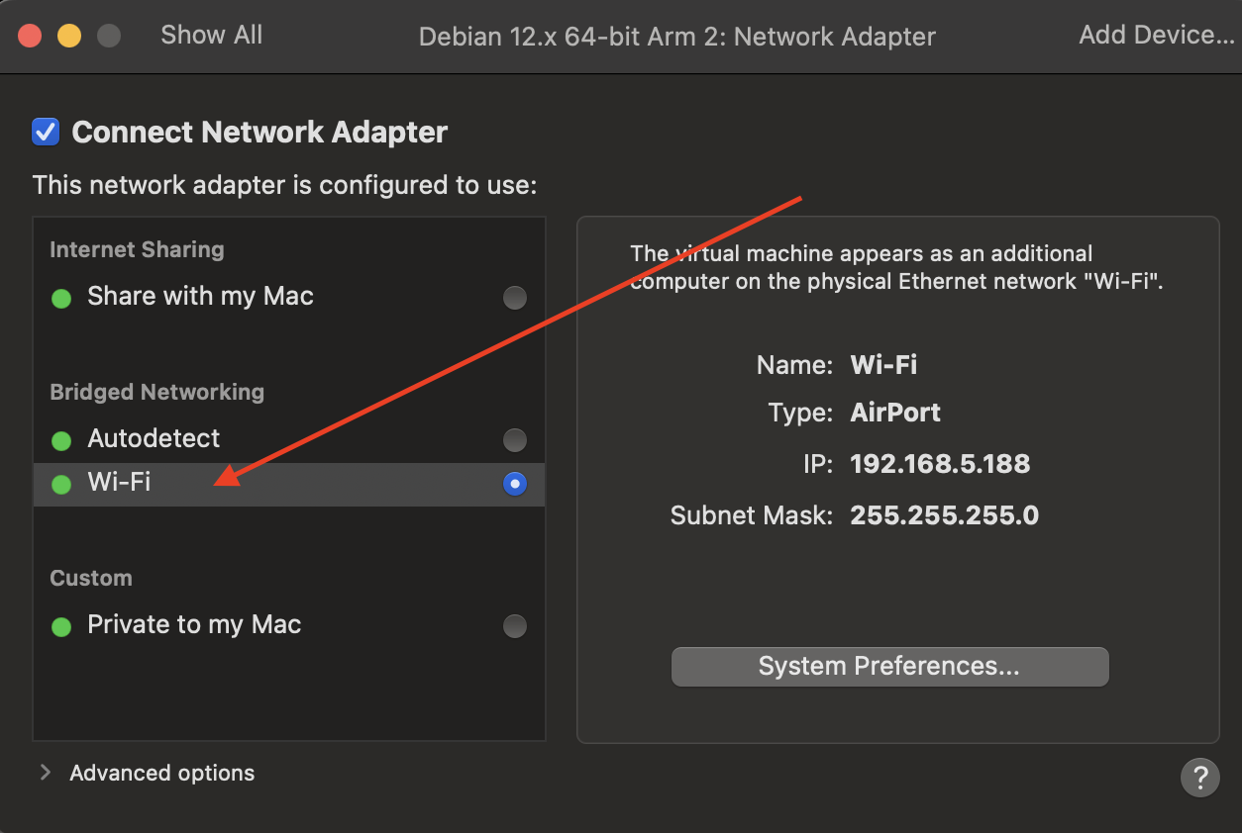1242x833 pixels.
Task: Click the Bridged Networking section label
Action: click(x=156, y=392)
